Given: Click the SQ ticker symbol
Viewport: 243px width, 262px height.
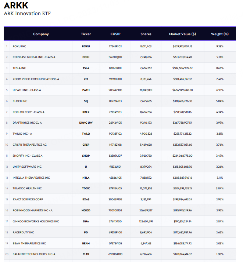Looking at the screenshot, I should (86, 101).
